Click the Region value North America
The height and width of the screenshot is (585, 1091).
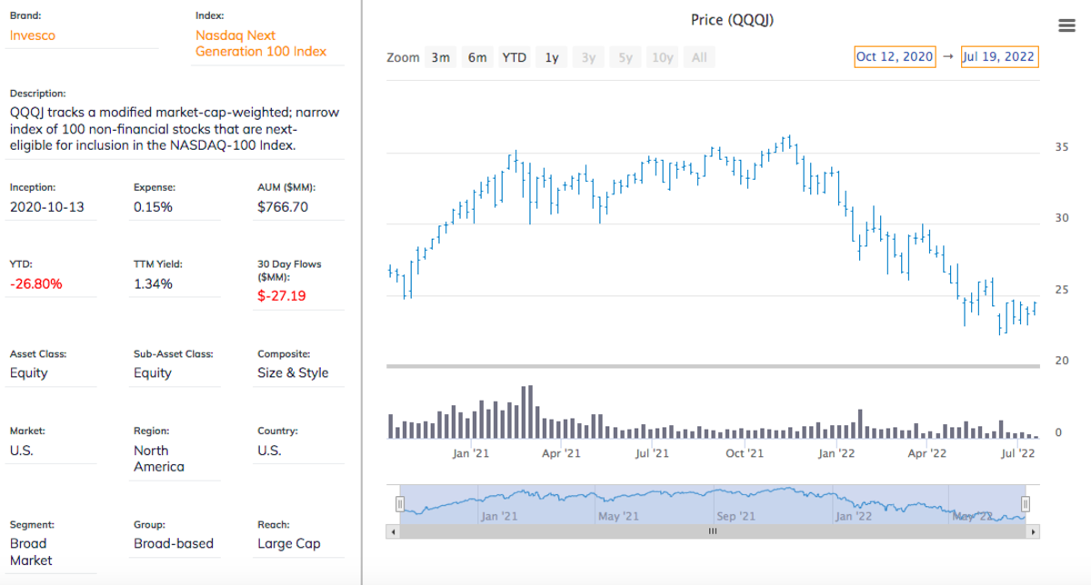[159, 459]
